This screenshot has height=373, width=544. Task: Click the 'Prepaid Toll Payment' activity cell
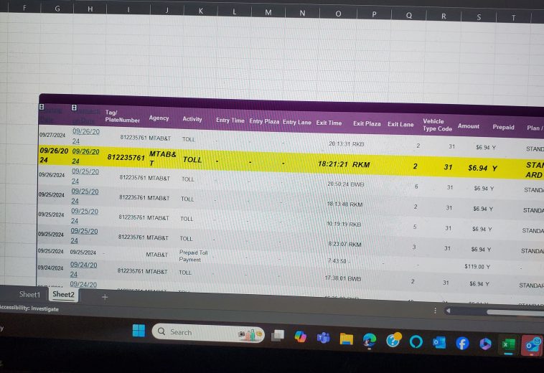(x=193, y=256)
